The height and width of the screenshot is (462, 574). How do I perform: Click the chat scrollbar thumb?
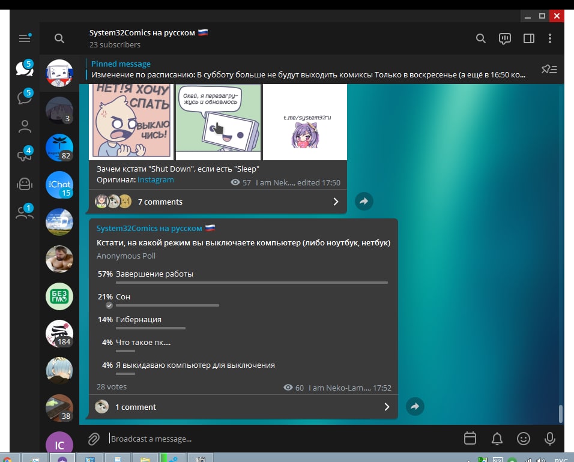pyautogui.click(x=560, y=414)
